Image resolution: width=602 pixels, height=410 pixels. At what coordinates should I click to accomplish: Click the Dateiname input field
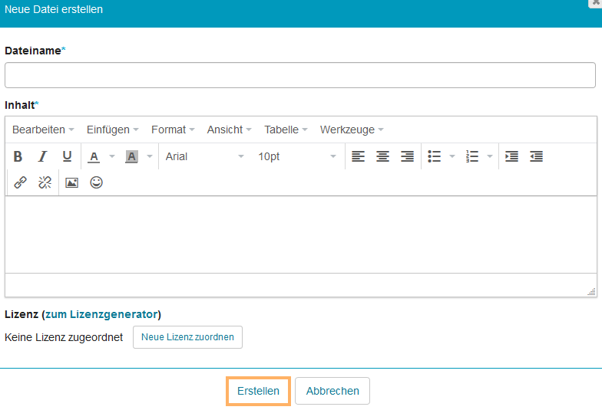pyautogui.click(x=300, y=75)
